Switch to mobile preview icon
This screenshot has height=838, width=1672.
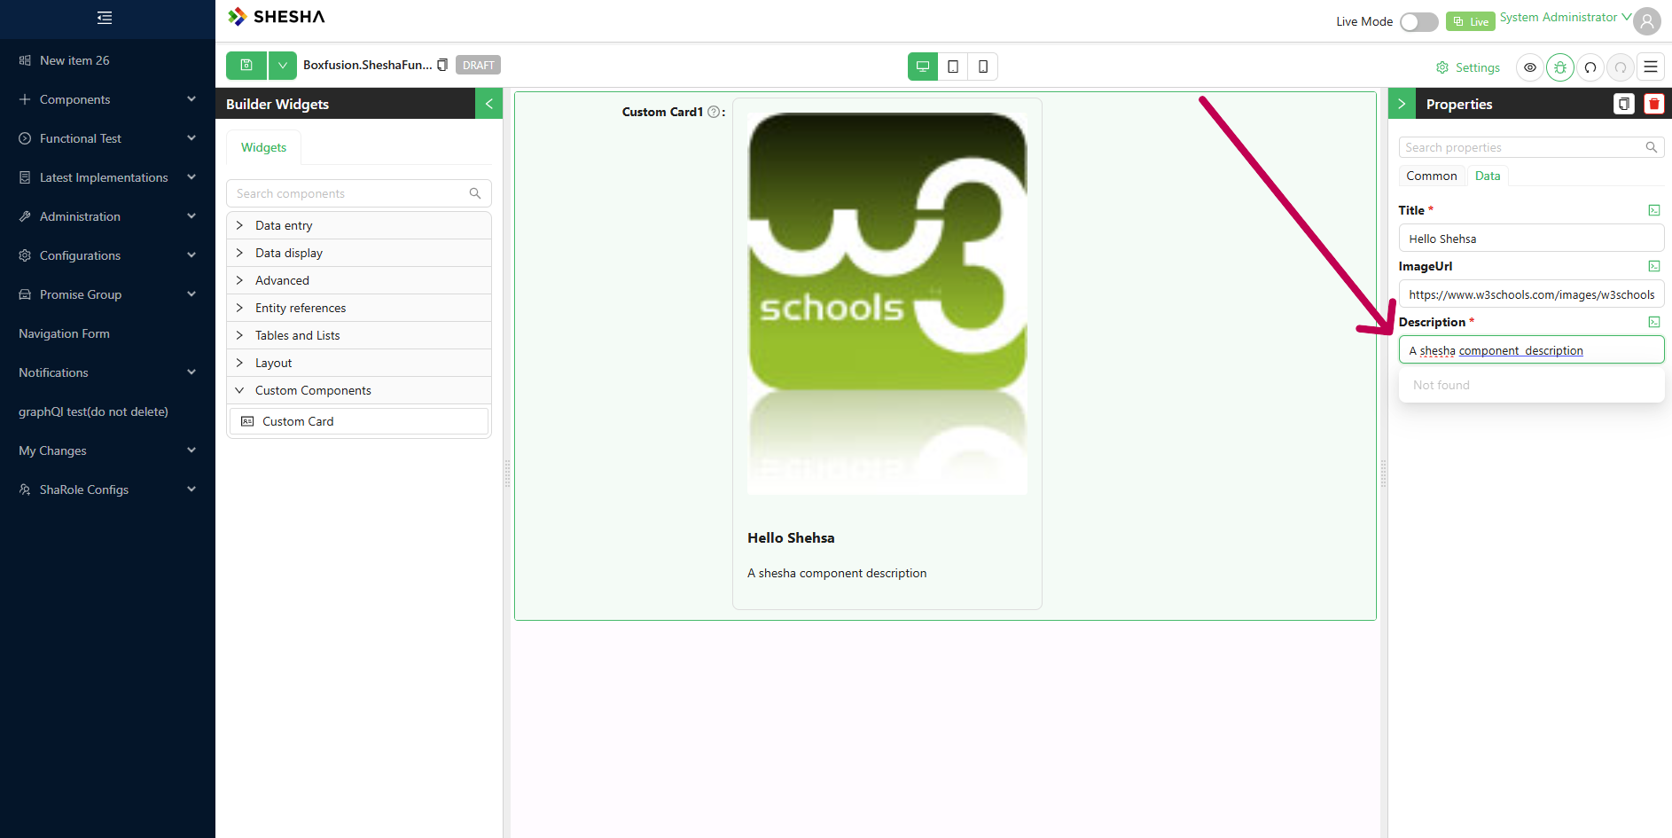click(983, 67)
